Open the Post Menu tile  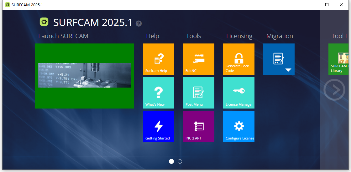(198, 93)
